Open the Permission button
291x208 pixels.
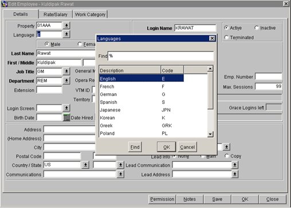[162, 199]
